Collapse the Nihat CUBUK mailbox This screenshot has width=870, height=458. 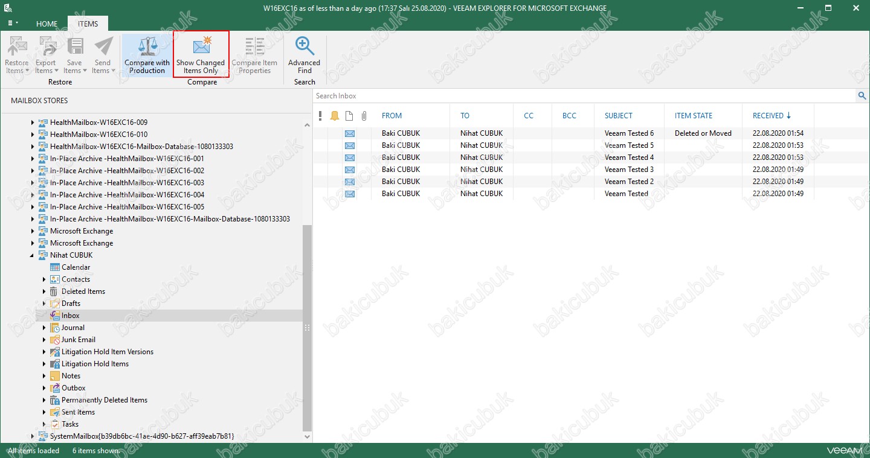pyautogui.click(x=33, y=255)
